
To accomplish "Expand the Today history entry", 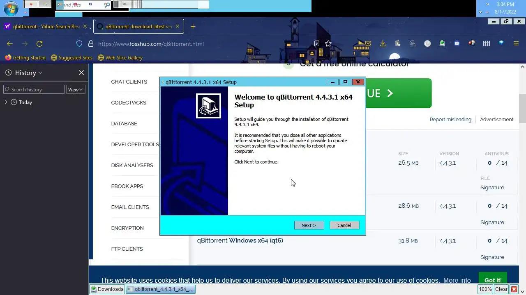I will tap(6, 102).
